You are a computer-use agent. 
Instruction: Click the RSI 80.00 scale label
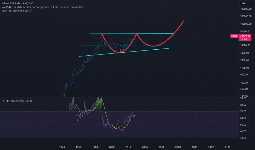[x=243, y=105]
